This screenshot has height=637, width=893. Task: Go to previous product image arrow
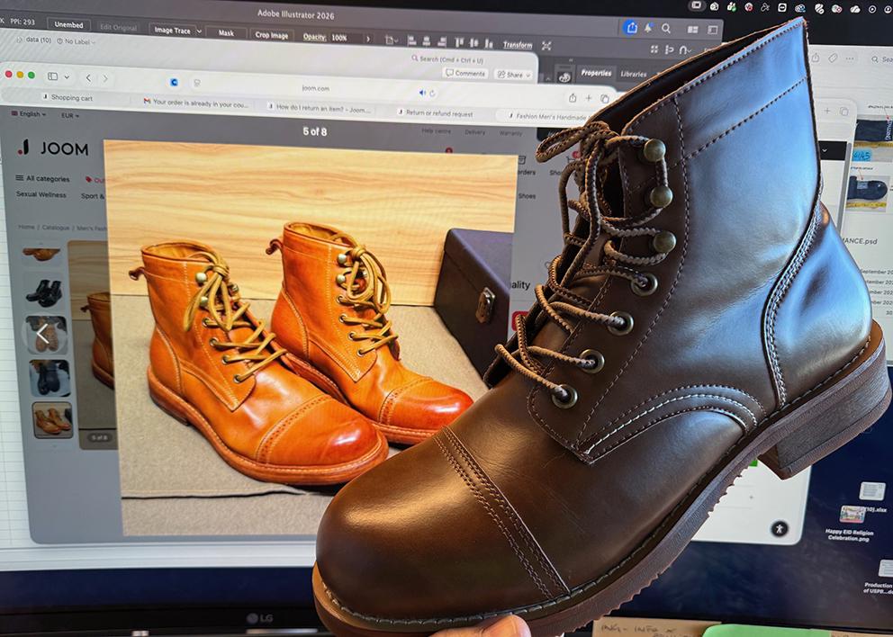tap(41, 335)
